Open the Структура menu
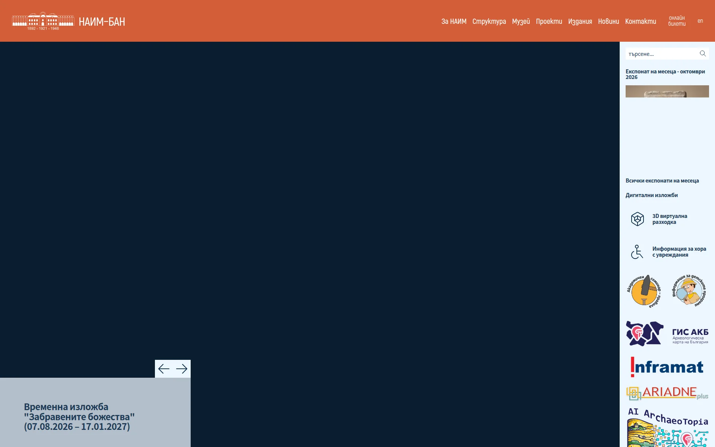The image size is (715, 447). pyautogui.click(x=489, y=21)
